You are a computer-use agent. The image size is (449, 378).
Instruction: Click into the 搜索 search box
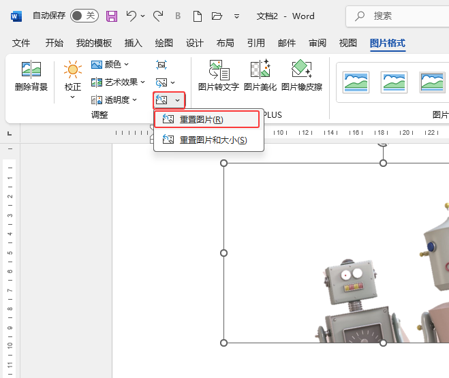click(x=397, y=16)
